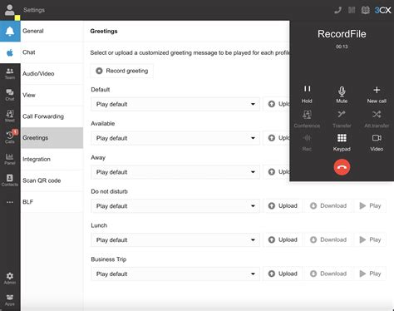End call with red hang-up button
The height and width of the screenshot is (311, 394).
coord(342,167)
